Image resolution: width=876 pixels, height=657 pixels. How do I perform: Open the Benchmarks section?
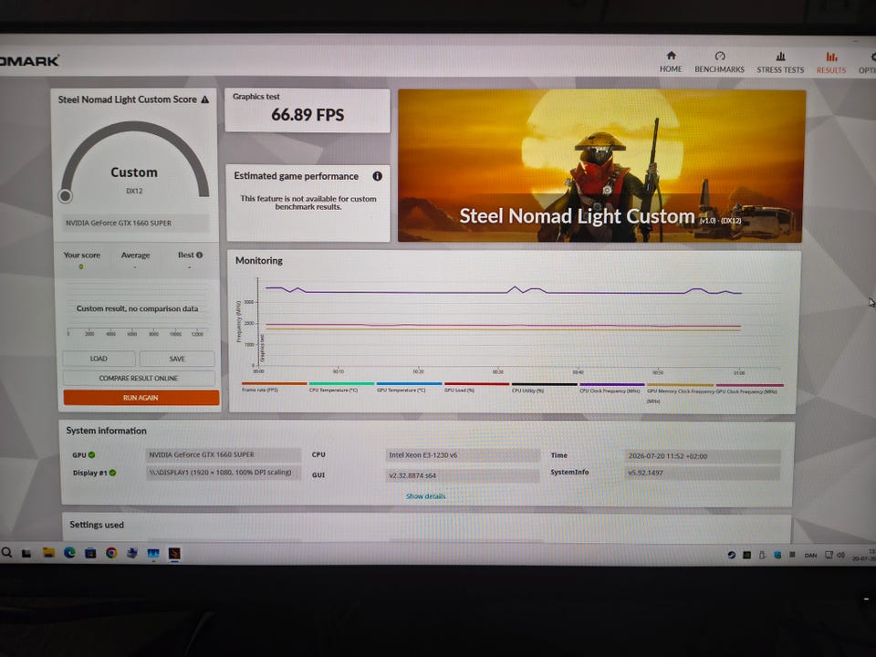click(720, 62)
